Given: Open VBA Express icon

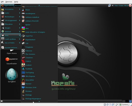Looking at the screenshot, I should point(23,76).
